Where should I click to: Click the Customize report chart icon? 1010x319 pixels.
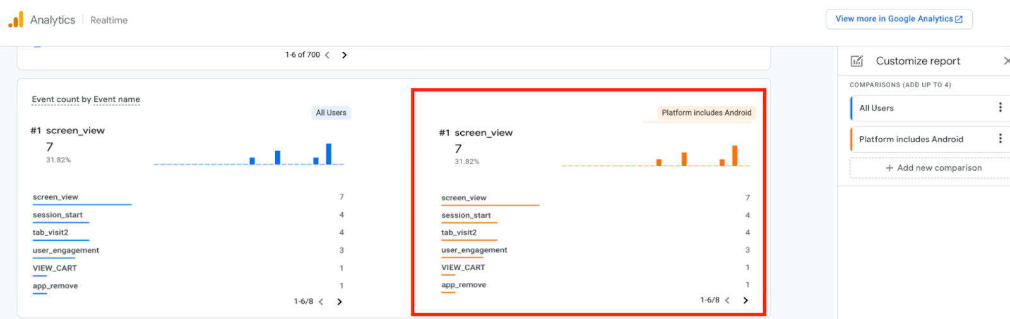pos(857,61)
